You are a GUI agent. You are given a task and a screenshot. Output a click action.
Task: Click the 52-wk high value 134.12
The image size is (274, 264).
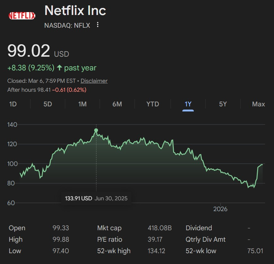click(x=156, y=251)
